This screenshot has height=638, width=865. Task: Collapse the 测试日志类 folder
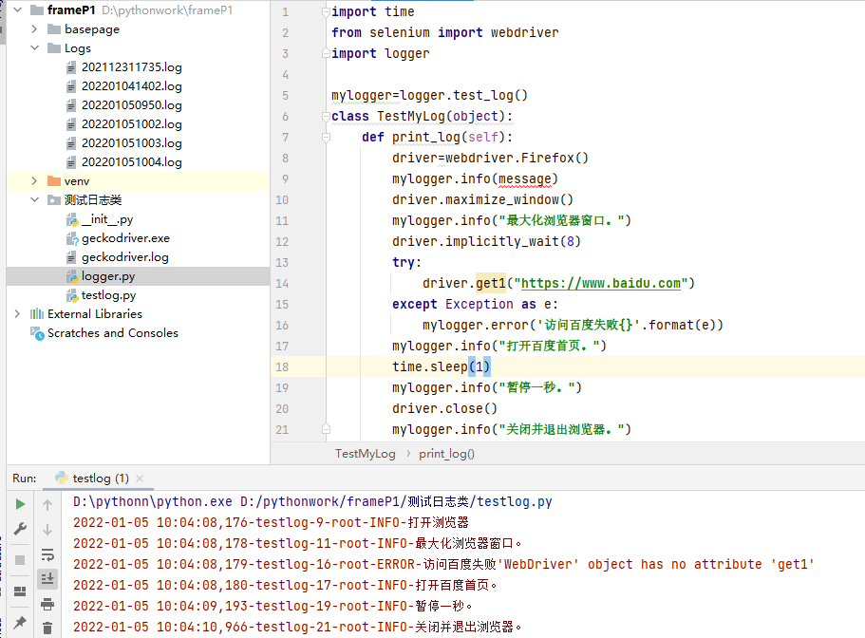tap(34, 199)
